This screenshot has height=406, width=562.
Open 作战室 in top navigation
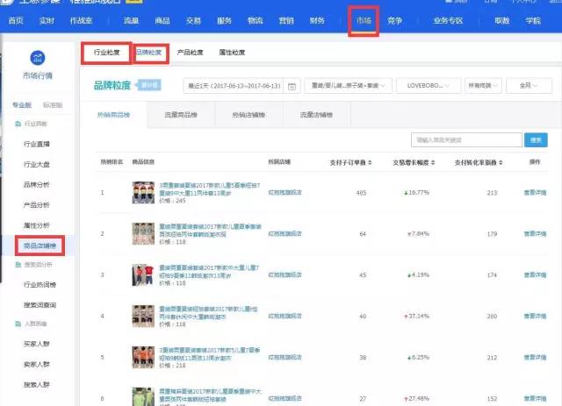(82, 21)
